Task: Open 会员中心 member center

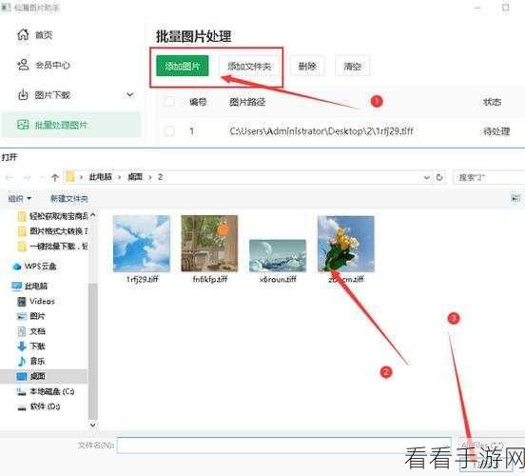Action: click(44, 65)
